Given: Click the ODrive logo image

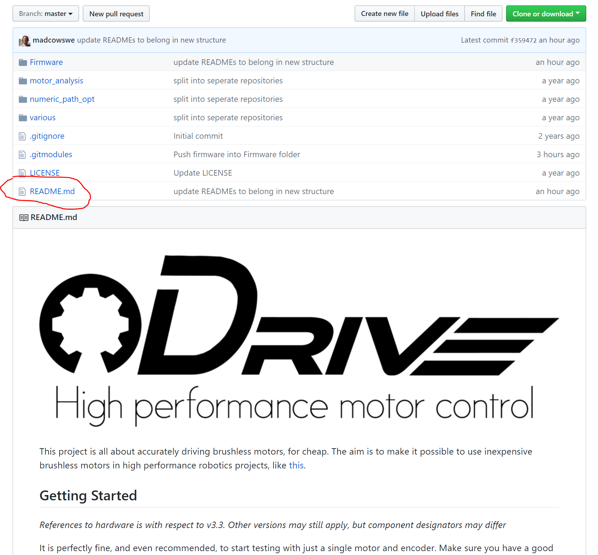Looking at the screenshot, I should click(x=299, y=341).
